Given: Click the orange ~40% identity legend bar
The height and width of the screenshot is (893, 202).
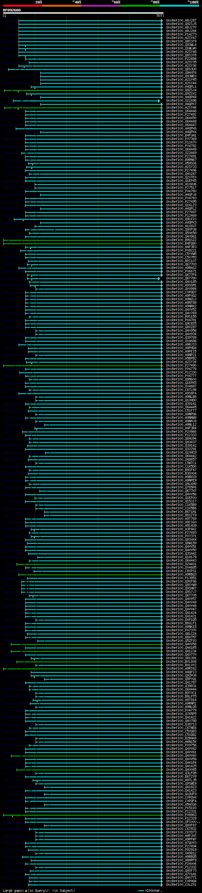Looking at the screenshot, I should [62, 6].
